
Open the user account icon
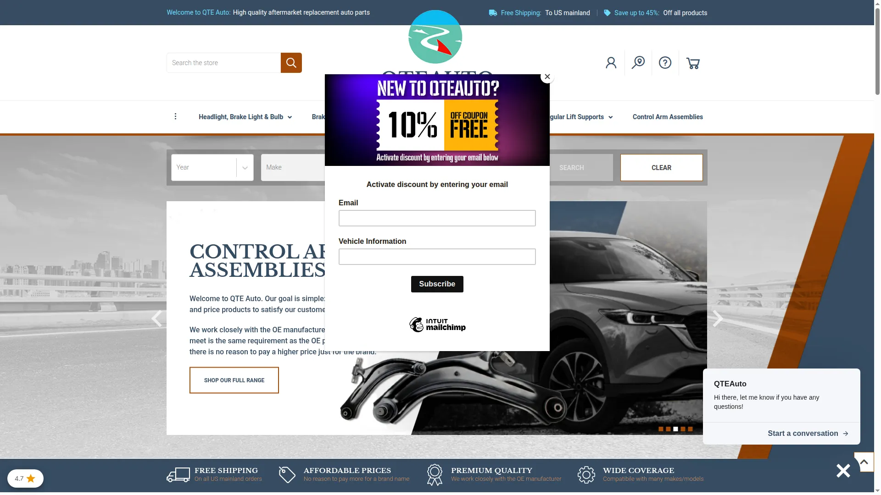(611, 63)
